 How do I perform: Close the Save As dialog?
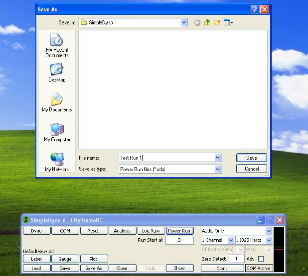click(265, 9)
